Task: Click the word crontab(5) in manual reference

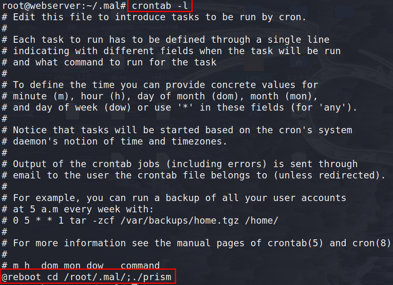Action: point(295,243)
